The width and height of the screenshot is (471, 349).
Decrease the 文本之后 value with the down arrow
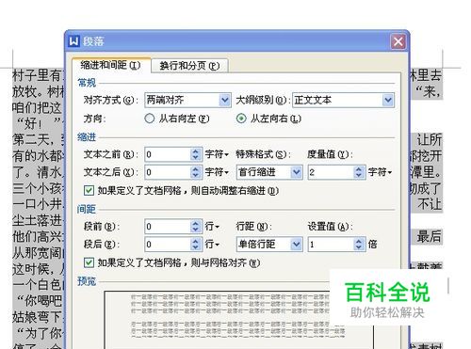click(196, 176)
